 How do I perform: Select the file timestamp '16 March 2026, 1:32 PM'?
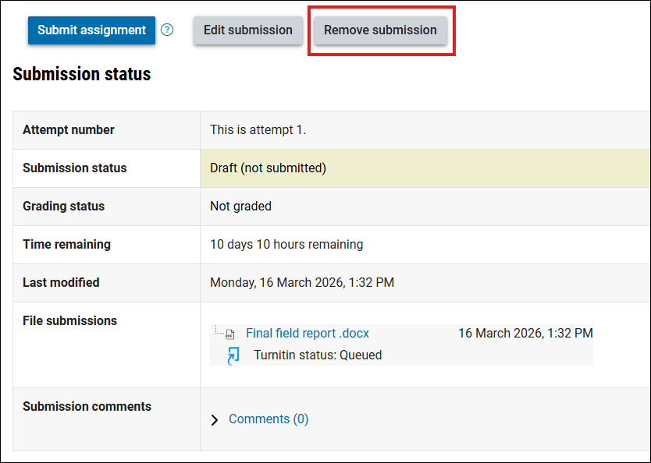(525, 334)
